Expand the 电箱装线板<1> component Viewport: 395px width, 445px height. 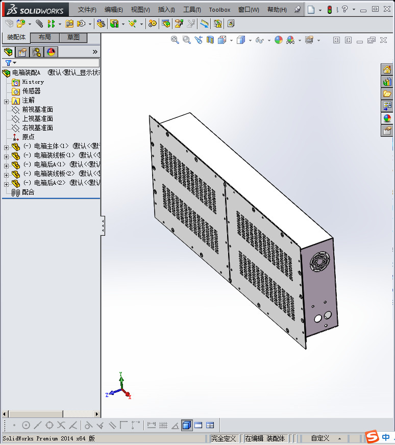coord(6,157)
